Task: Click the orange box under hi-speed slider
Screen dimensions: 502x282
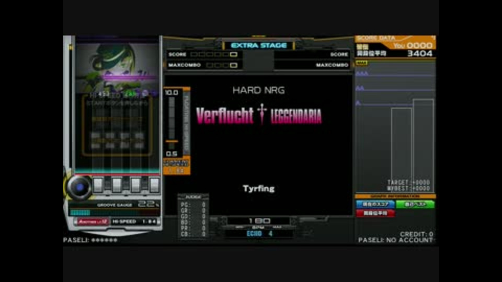Action: pos(177,166)
